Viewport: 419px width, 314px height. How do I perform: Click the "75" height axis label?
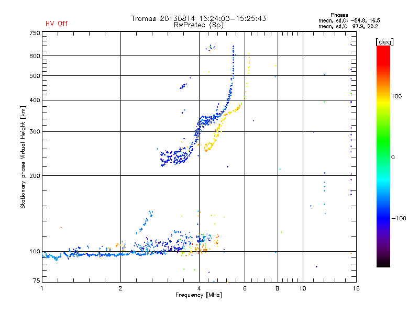37,281
